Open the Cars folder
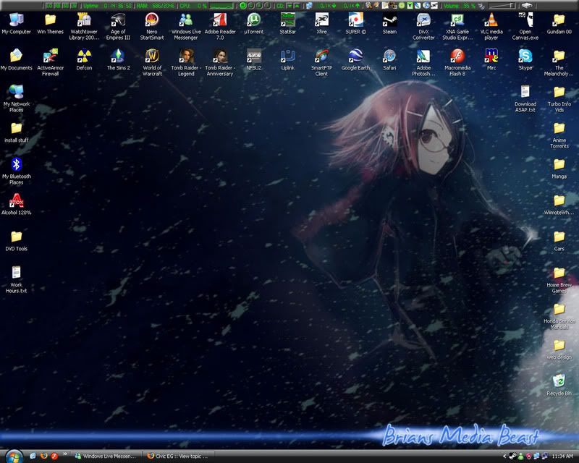 tap(559, 241)
